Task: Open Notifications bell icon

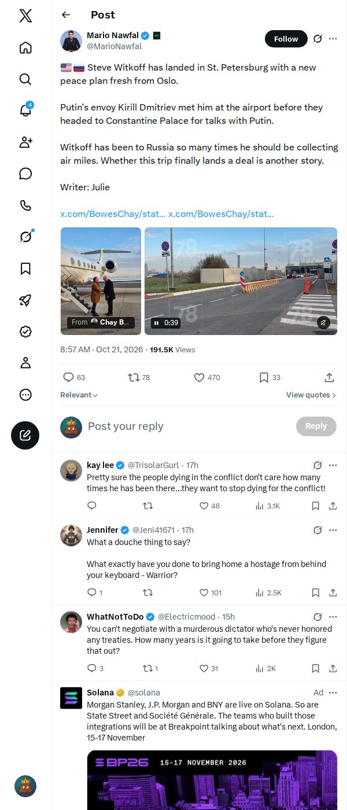Action: [25, 111]
